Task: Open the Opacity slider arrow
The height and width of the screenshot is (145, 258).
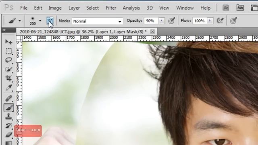Action: [x=161, y=21]
